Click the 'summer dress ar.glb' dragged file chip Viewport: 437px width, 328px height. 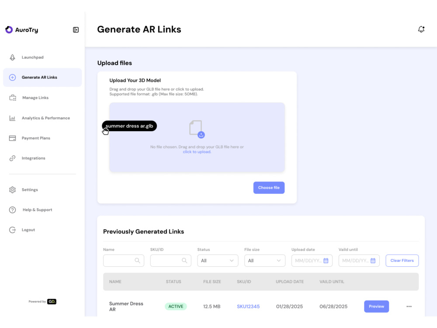point(129,126)
